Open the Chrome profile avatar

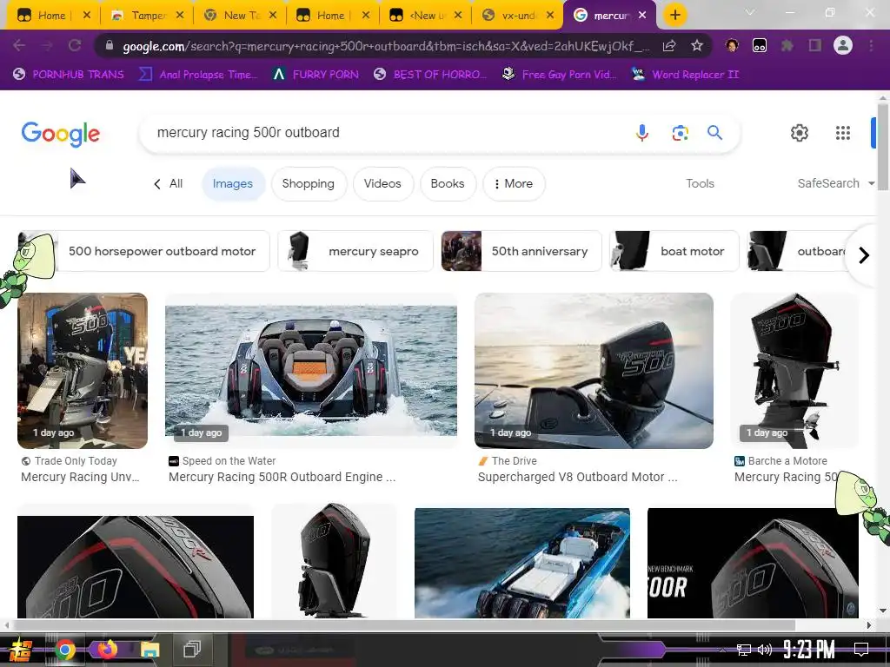point(843,45)
